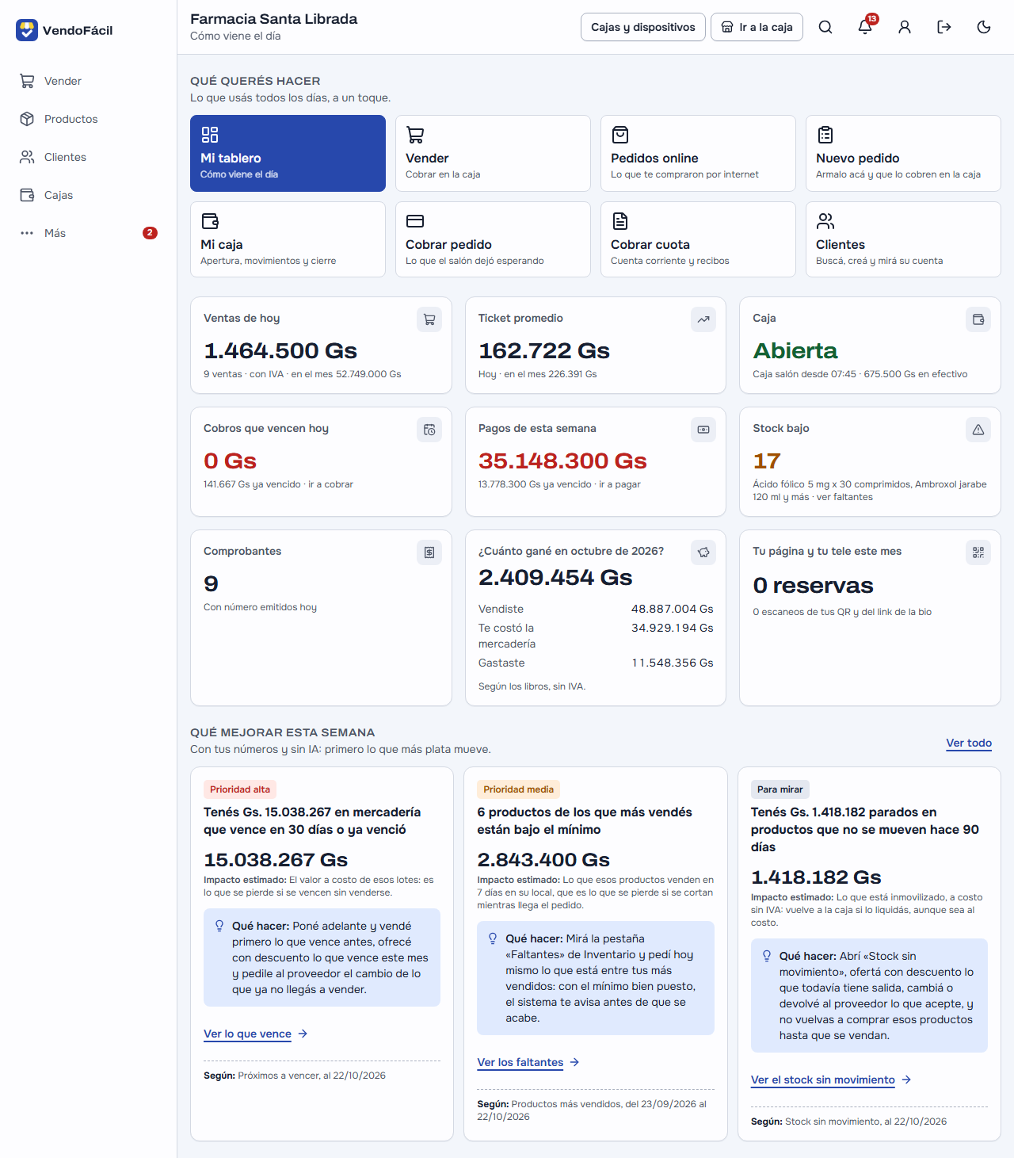Open notifications bell with 13 badge
The image size is (1014, 1158).
pos(865,27)
